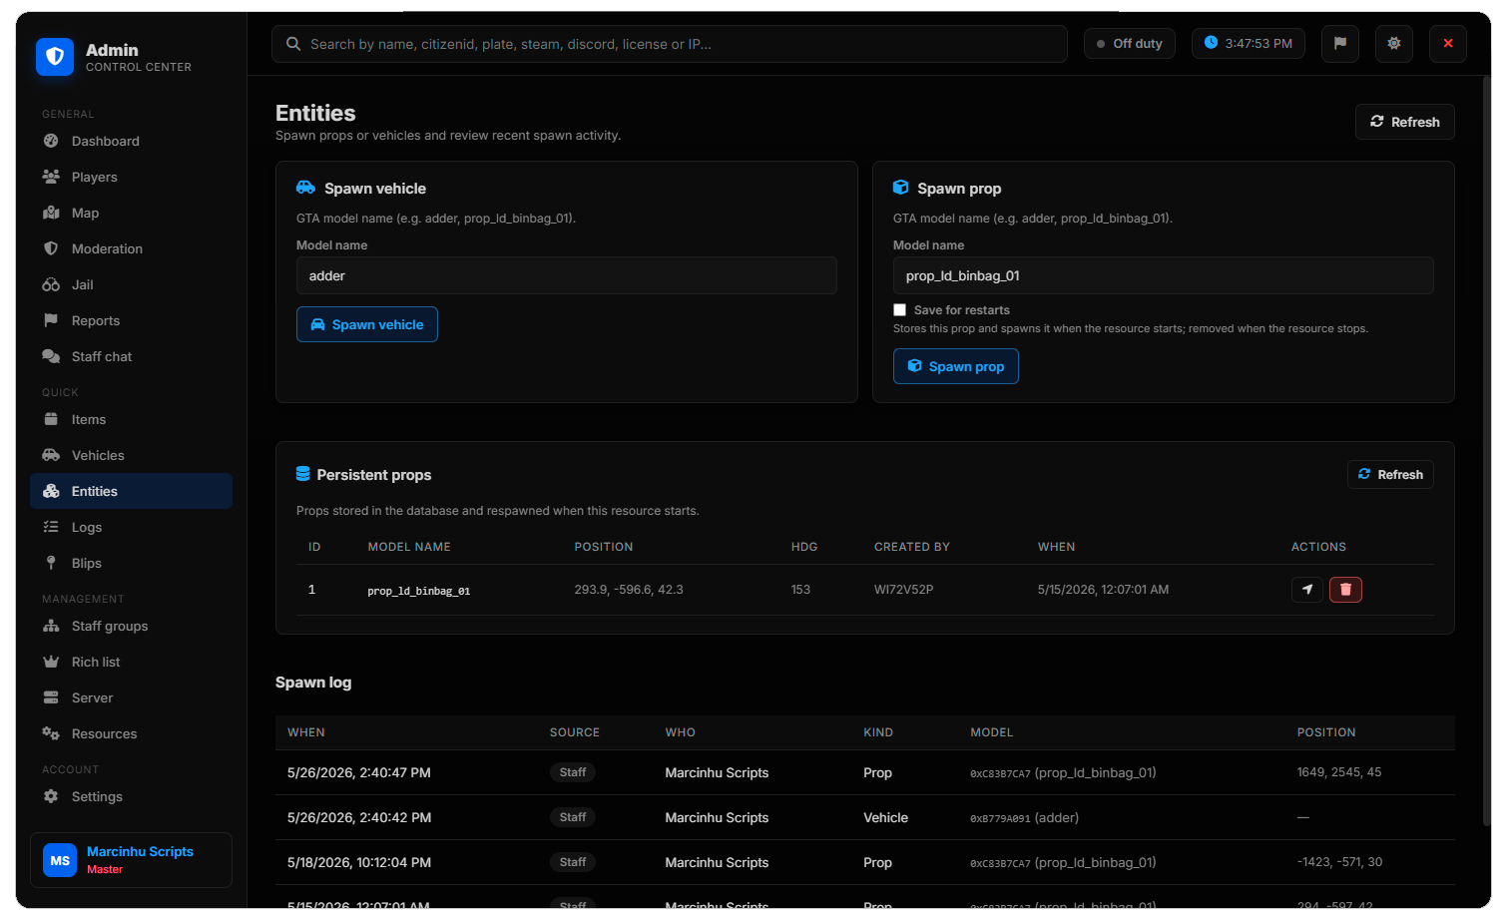The image size is (1510, 919).
Task: Click the flag icon in top bar
Action: [x=1340, y=44]
